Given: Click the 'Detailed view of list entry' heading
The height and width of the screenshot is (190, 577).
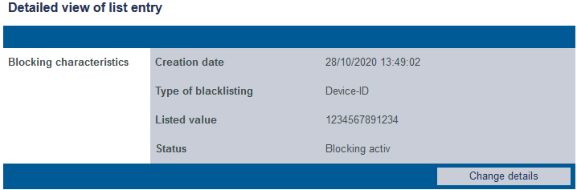Looking at the screenshot, I should [x=85, y=8].
